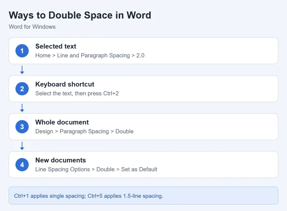Click the 'Whole document' card title
The width and height of the screenshot is (287, 211).
tap(62, 122)
